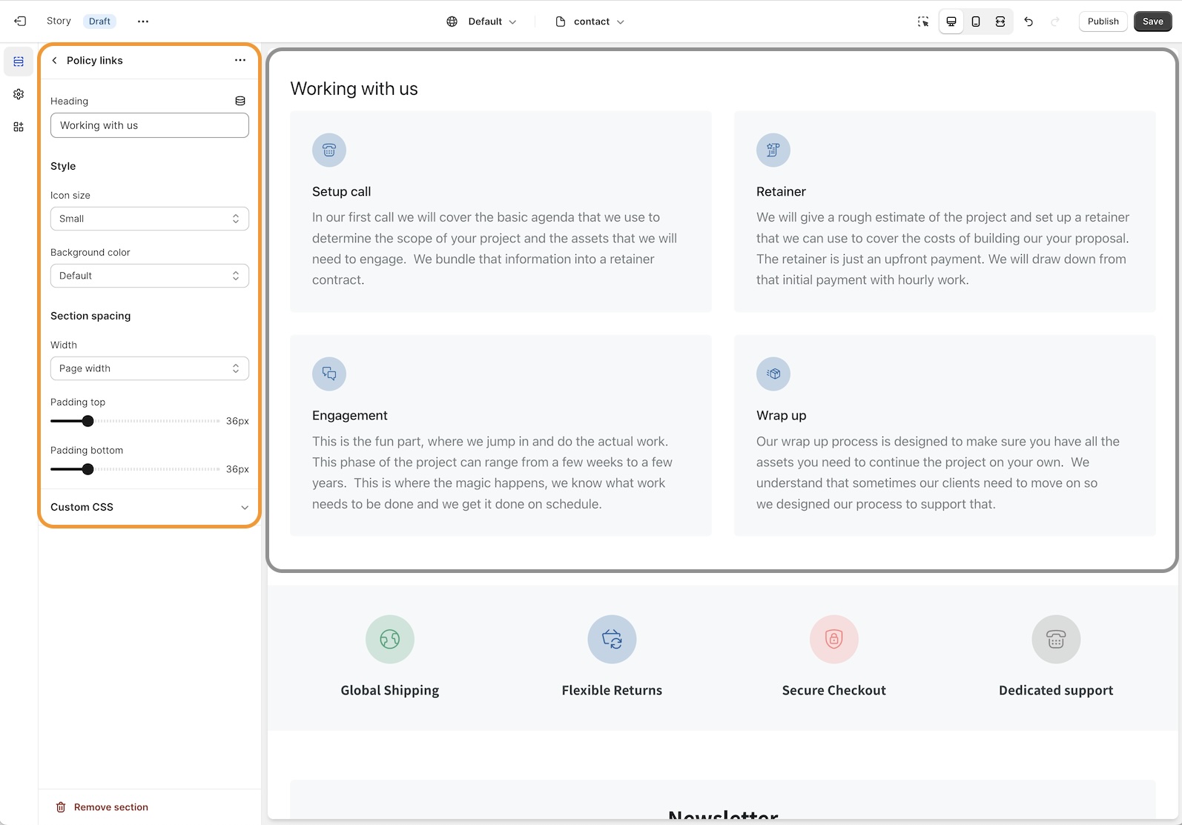
Task: Switch to fullscreen preview mode
Action: click(1000, 21)
